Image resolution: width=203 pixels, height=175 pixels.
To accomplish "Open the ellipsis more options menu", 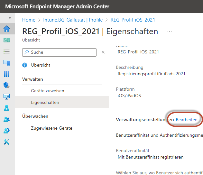I will click(x=170, y=32).
